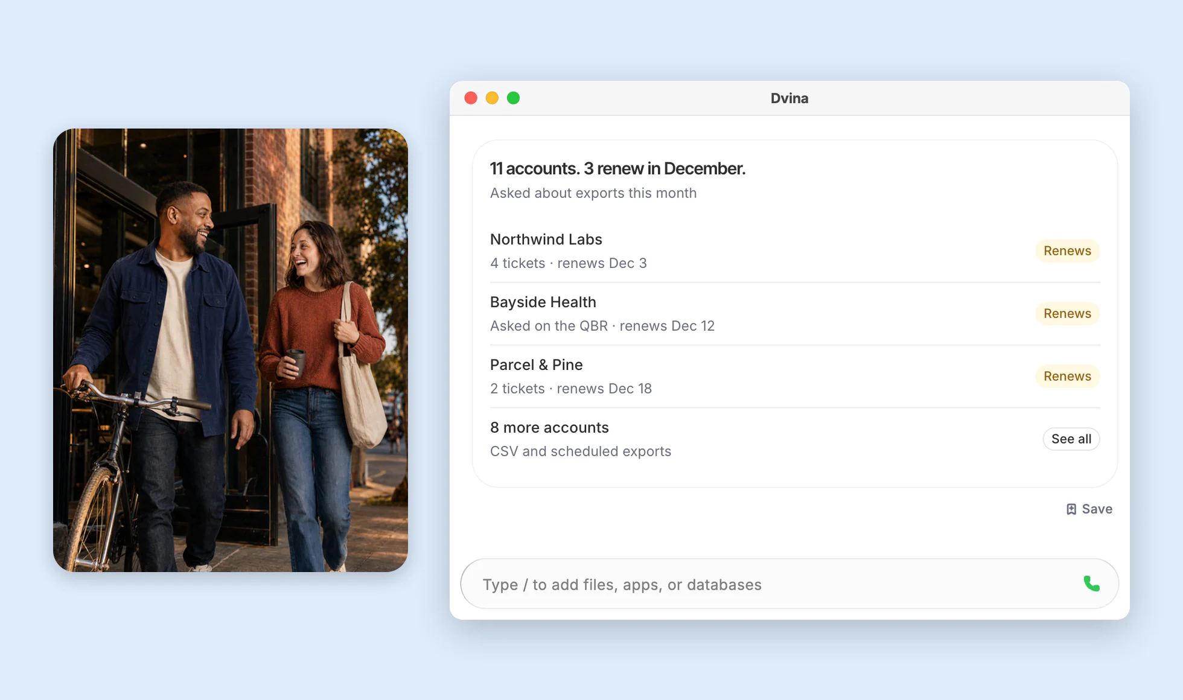Select the photo of two people walking

pos(231,350)
